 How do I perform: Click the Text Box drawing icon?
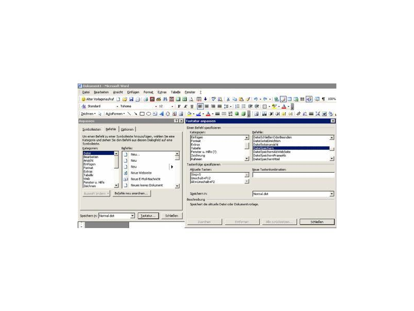[x=155, y=114]
